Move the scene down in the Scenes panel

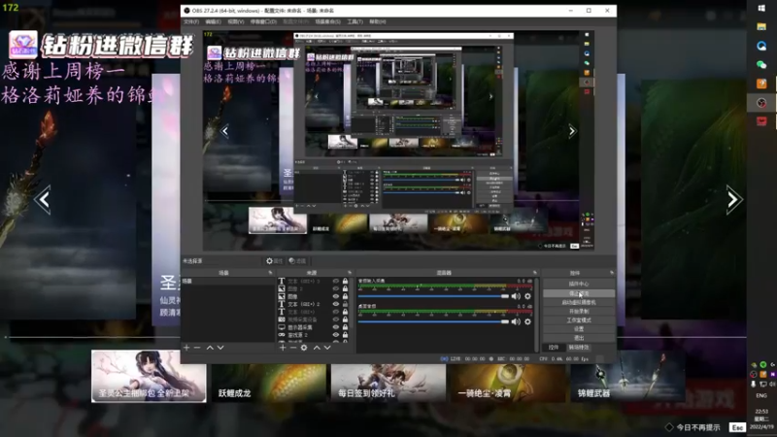pos(220,348)
